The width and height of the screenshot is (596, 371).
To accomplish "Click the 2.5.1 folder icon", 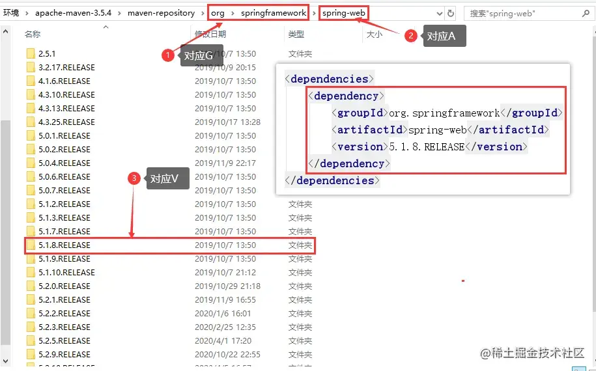I will click(31, 53).
